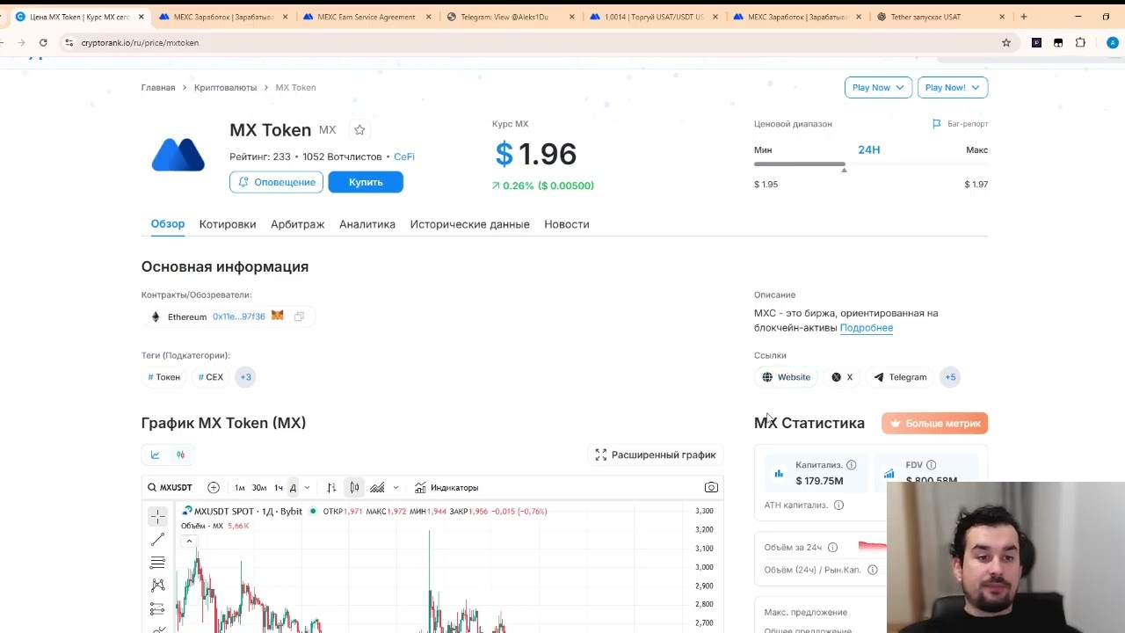
Task: Reload page in browser toolbar
Action: pos(43,42)
